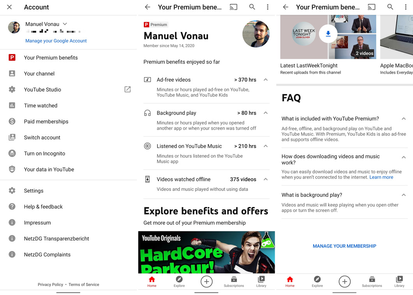
Task: Tap search icon in right screen header
Action: coord(390,7)
